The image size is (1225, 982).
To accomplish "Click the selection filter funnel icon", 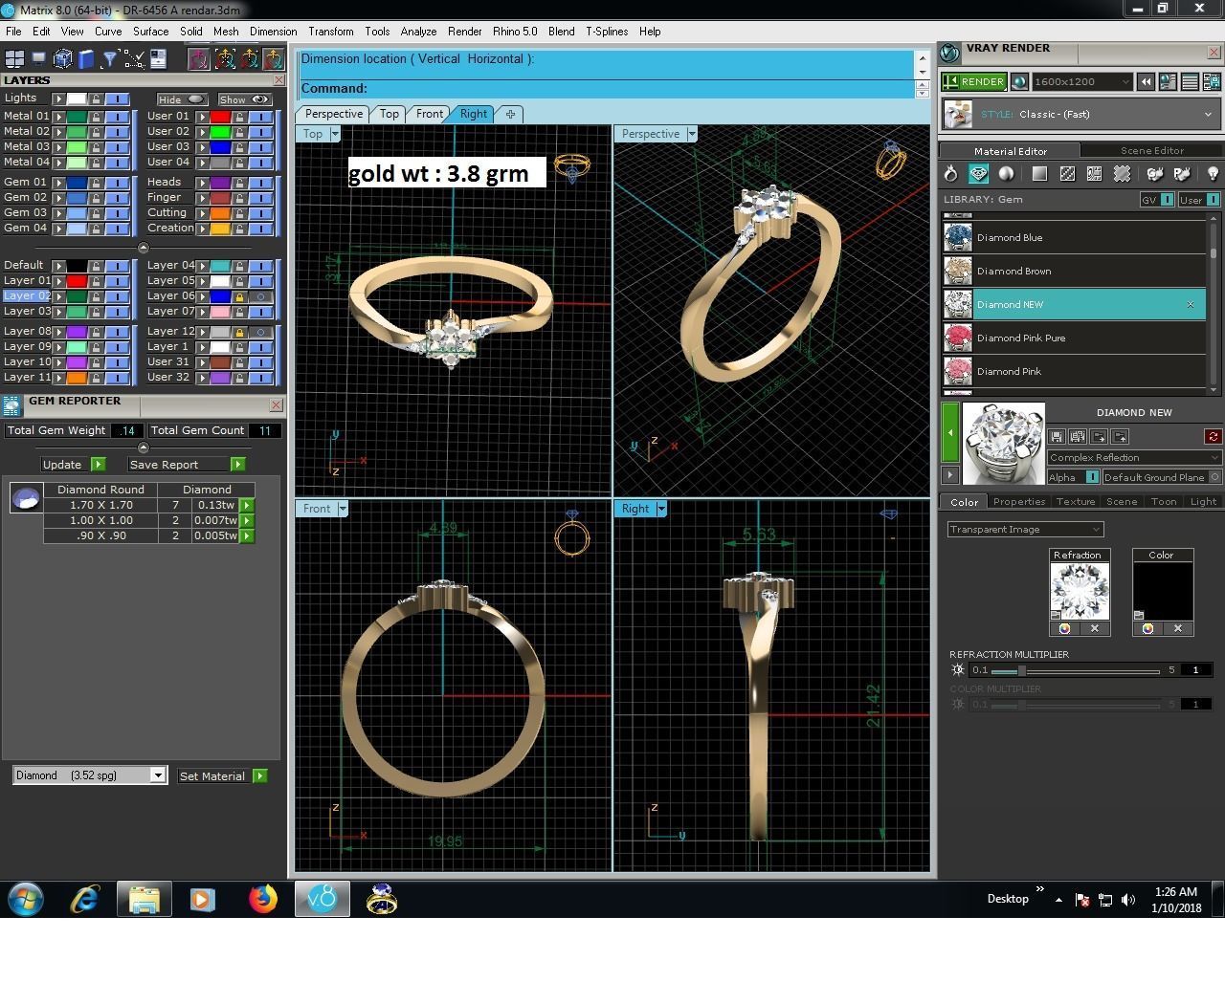I will (110, 59).
